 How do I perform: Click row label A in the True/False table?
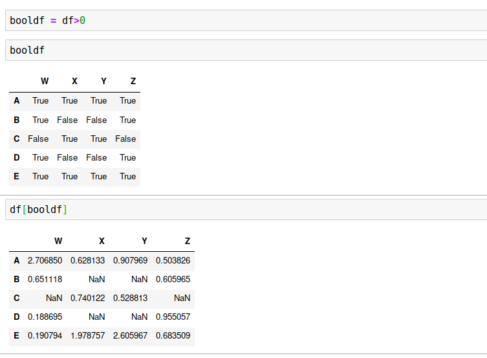pyautogui.click(x=17, y=101)
